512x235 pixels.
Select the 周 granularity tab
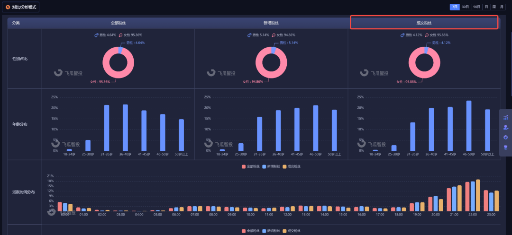494,7
